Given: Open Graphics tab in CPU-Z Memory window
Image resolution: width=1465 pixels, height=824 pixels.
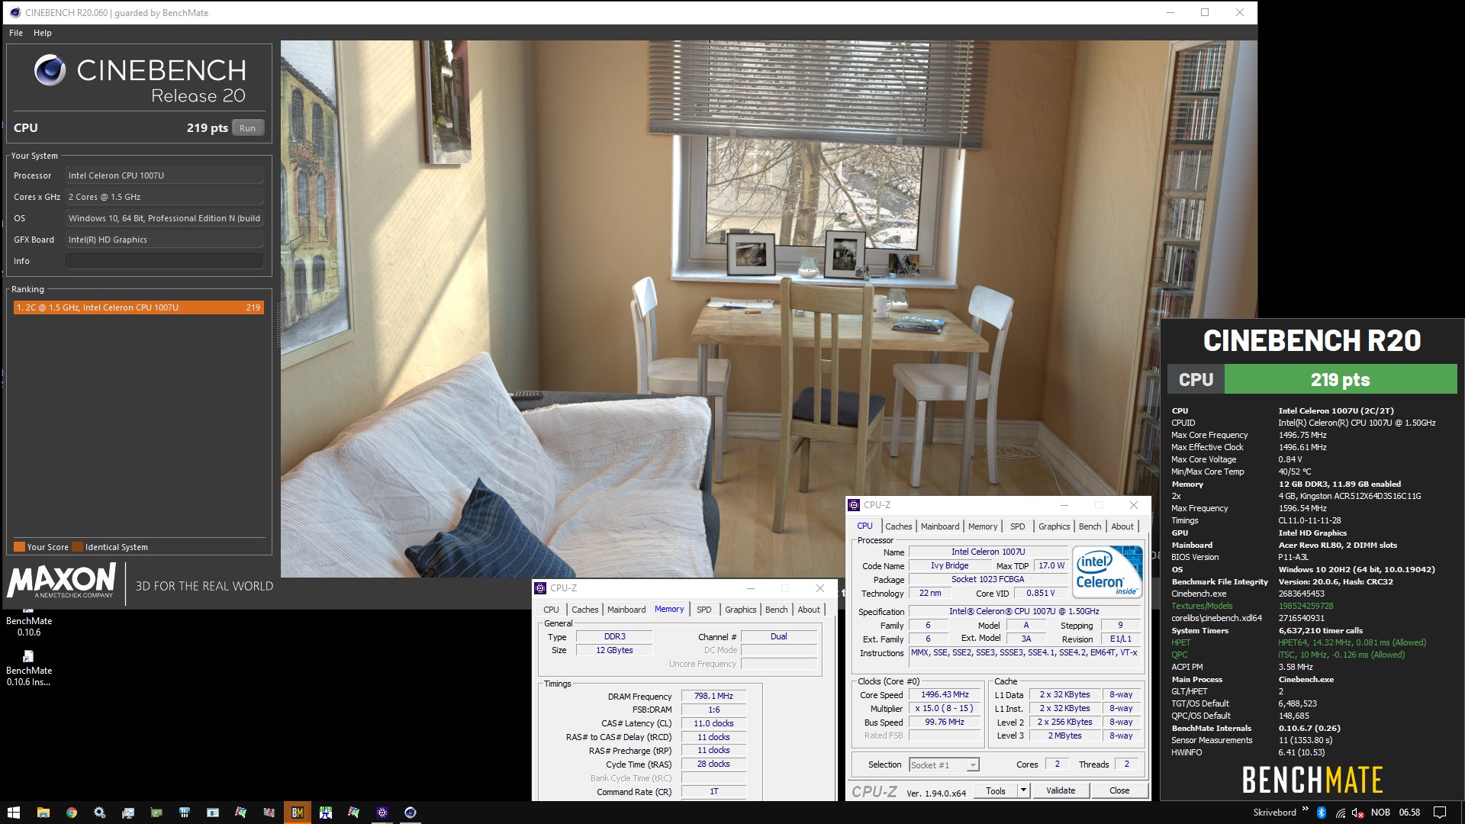Looking at the screenshot, I should [740, 610].
